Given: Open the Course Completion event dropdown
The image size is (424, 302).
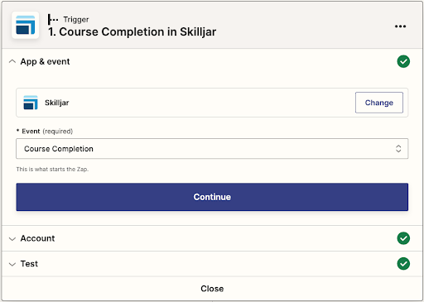Looking at the screenshot, I should point(212,149).
